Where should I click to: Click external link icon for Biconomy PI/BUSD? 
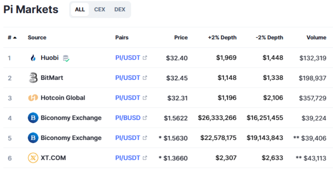point(145,117)
